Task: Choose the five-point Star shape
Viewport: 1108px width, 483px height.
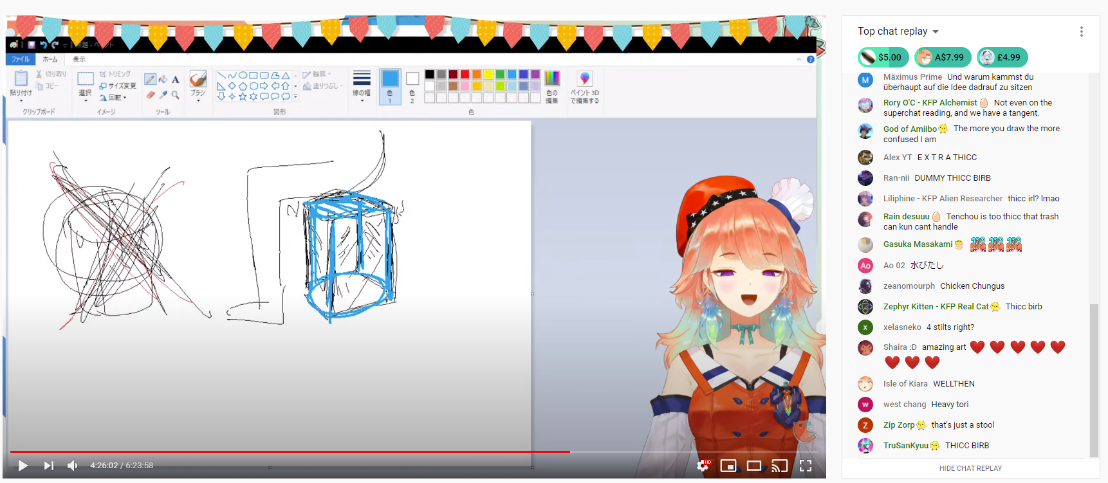Action: pos(243,96)
